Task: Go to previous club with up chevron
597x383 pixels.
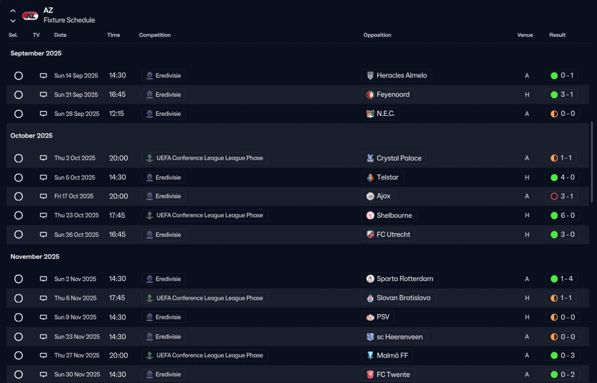Action: click(13, 11)
